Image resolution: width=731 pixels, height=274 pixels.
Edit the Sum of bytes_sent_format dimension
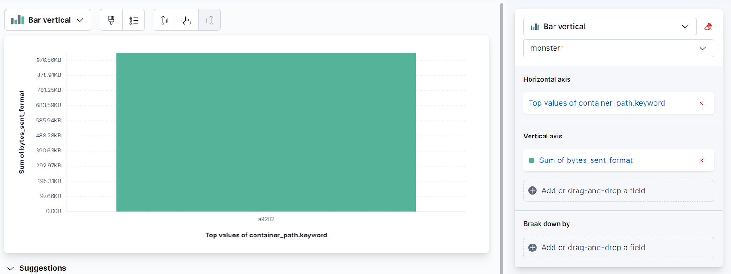[x=586, y=160]
